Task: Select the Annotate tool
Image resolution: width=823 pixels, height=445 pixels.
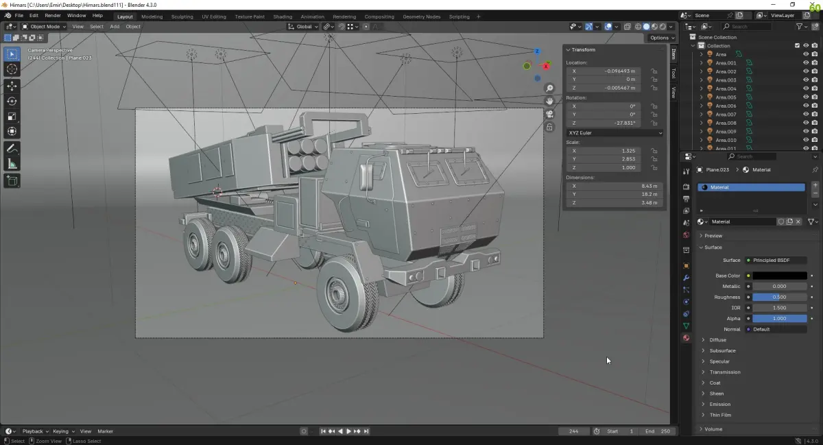Action: [x=12, y=148]
